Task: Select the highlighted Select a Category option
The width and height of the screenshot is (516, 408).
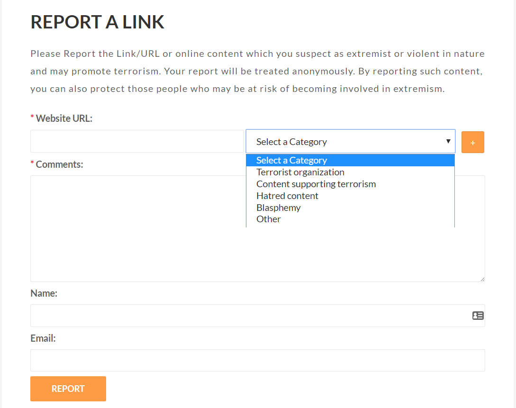Action: 291,160
